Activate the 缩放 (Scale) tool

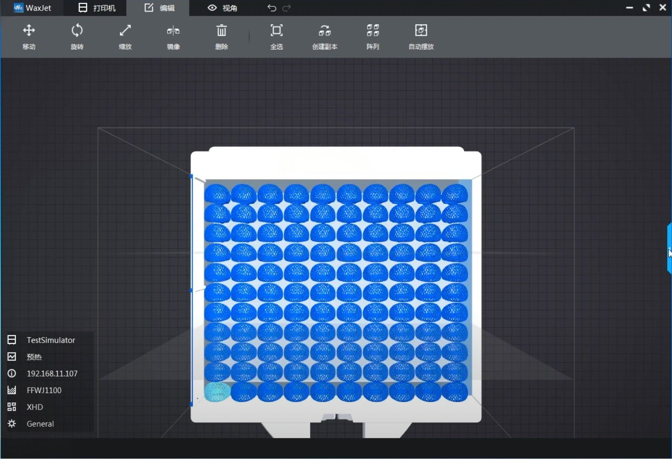125,37
